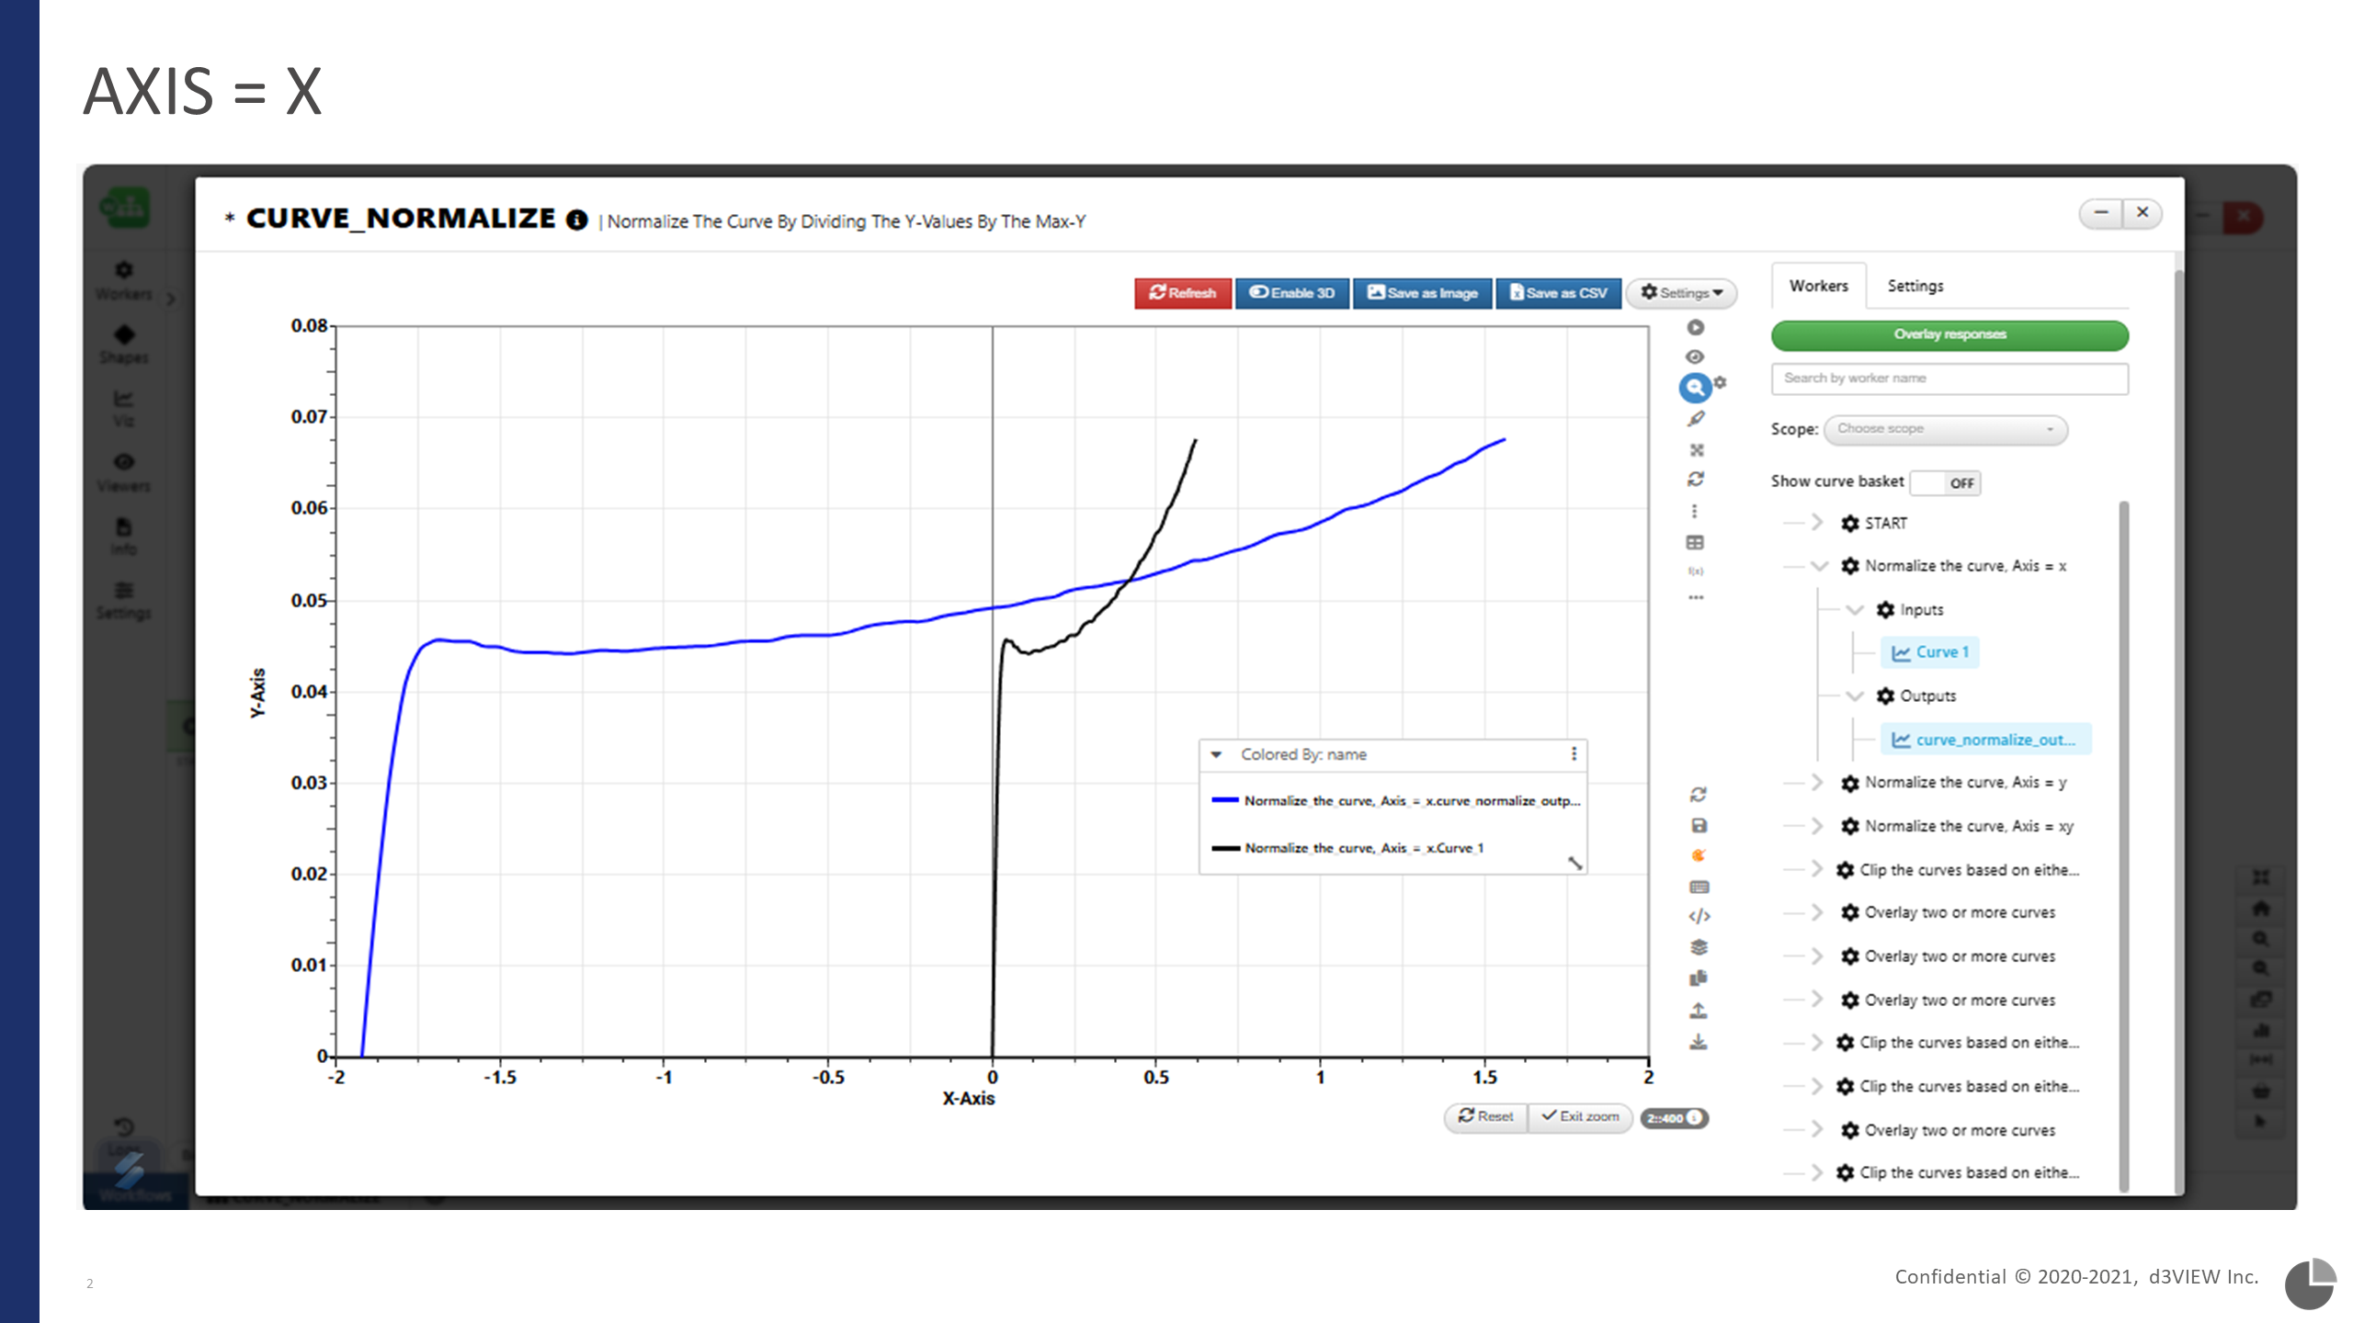Open the Choose scope dropdown

1945,429
